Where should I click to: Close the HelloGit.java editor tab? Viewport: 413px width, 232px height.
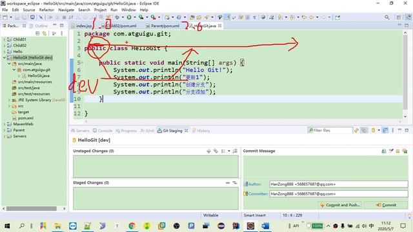click(x=219, y=26)
